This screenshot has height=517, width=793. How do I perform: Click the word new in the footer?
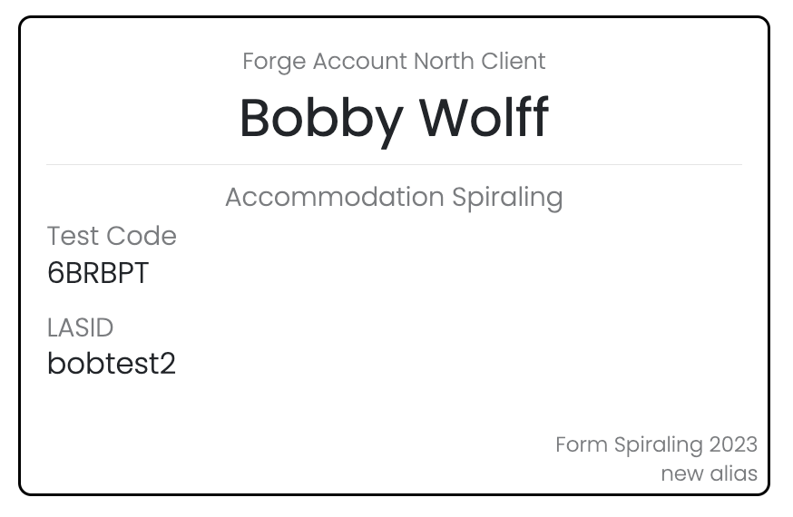click(681, 473)
